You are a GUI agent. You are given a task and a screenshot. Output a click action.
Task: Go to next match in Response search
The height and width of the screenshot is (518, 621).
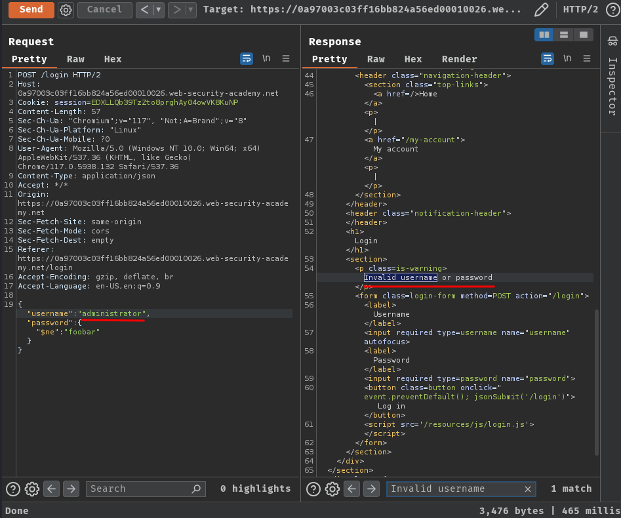[371, 488]
